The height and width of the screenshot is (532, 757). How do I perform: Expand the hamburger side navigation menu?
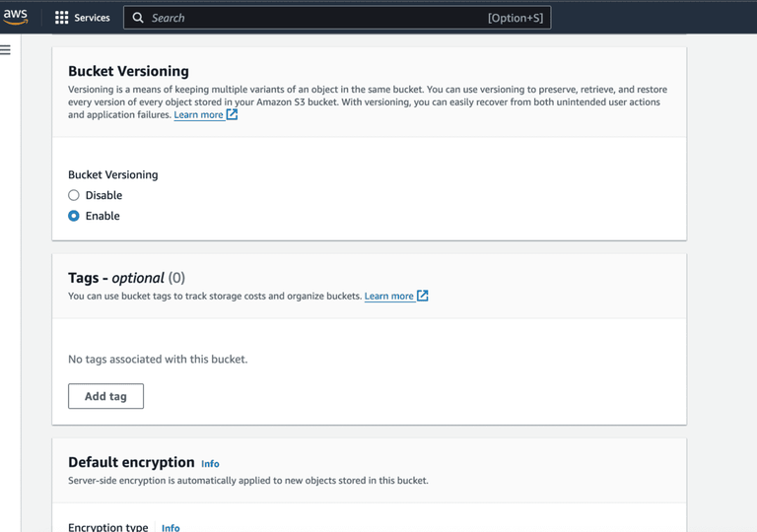coord(6,49)
